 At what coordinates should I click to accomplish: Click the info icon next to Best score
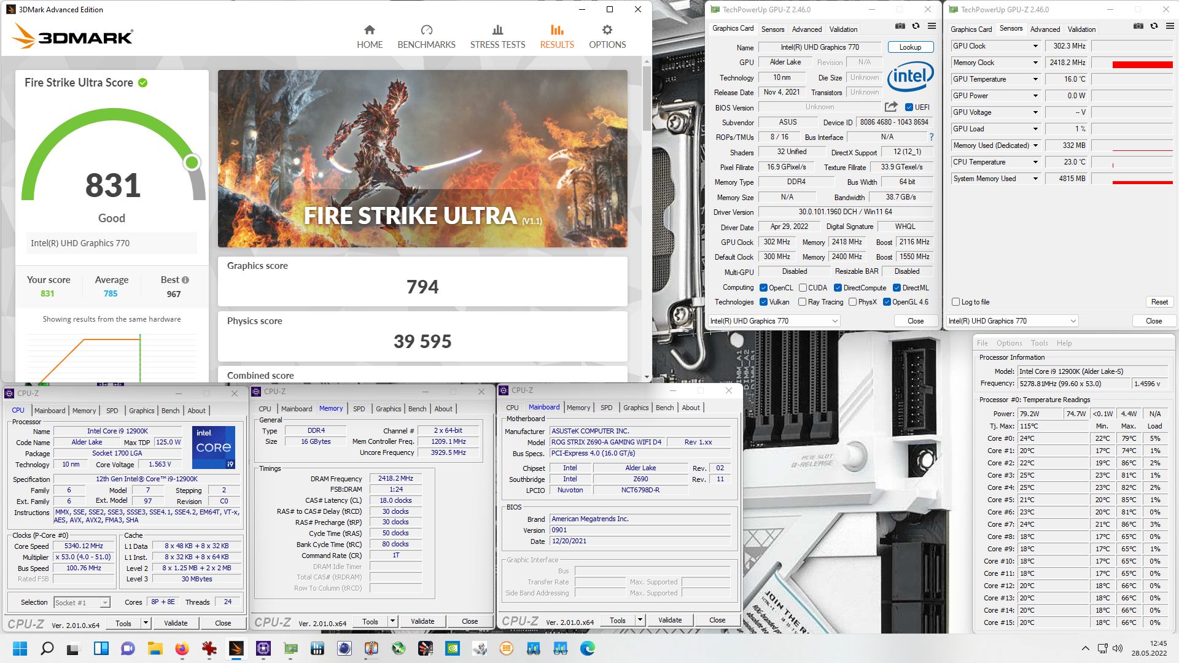tap(185, 280)
